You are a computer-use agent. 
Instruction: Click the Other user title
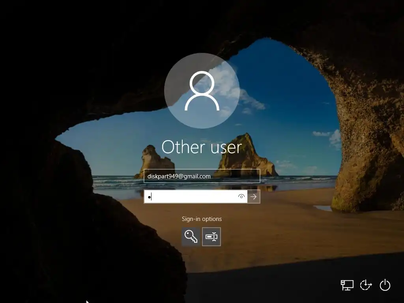coord(202,147)
